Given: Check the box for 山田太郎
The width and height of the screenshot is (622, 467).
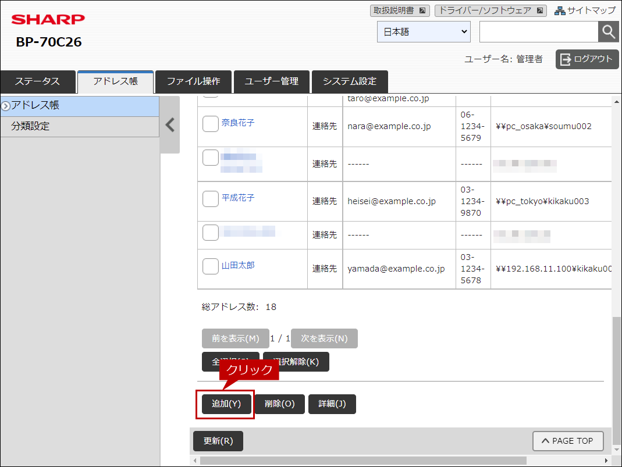Looking at the screenshot, I should pyautogui.click(x=211, y=266).
